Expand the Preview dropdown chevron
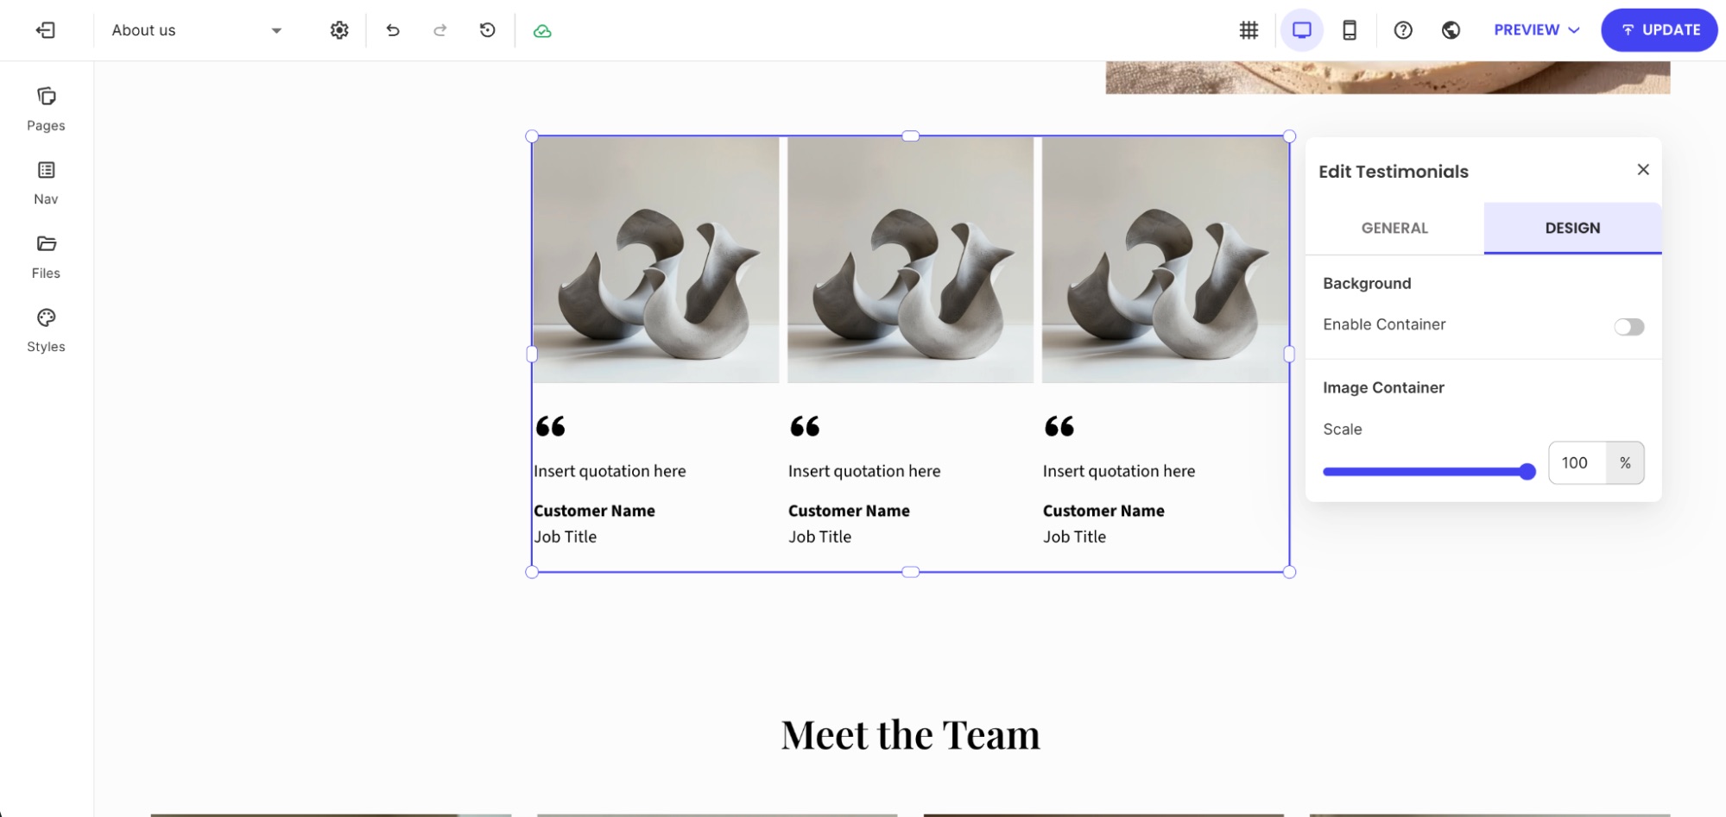 (1574, 30)
